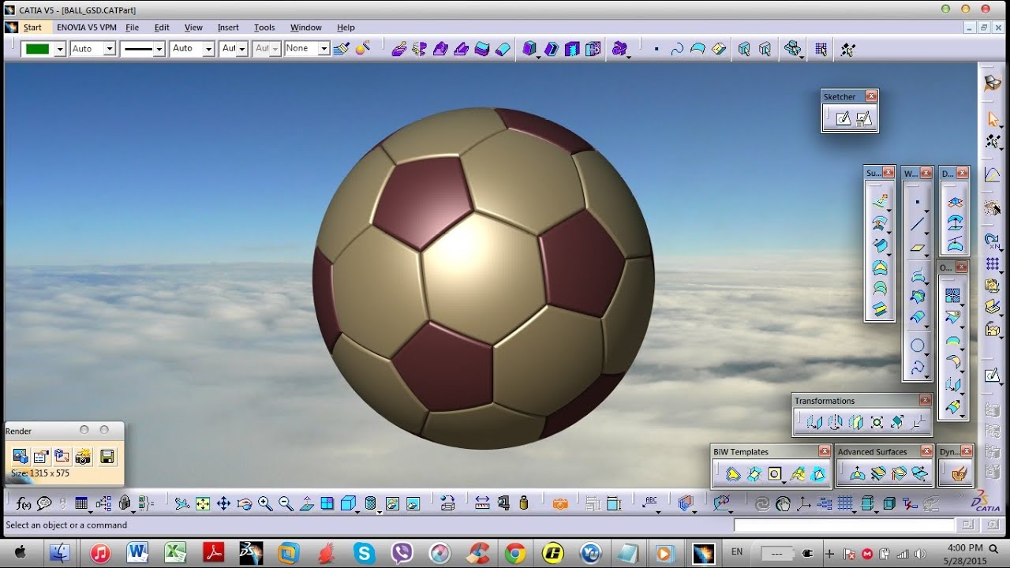Select the Pan view tool
The height and width of the screenshot is (568, 1010).
223,503
